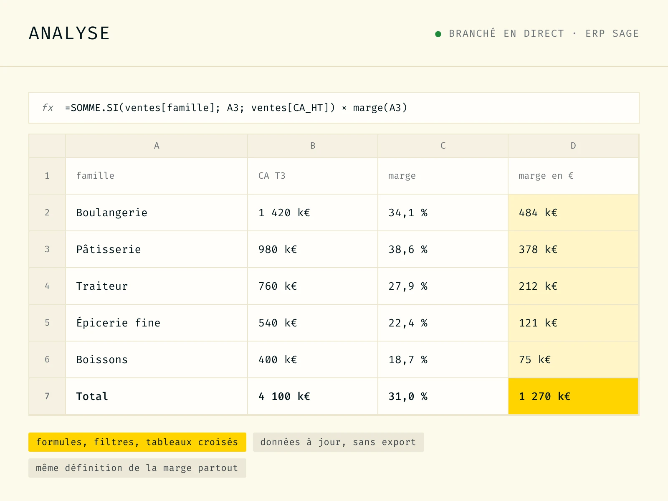Click the '540 k€' cell
668x501 pixels.
313,323
